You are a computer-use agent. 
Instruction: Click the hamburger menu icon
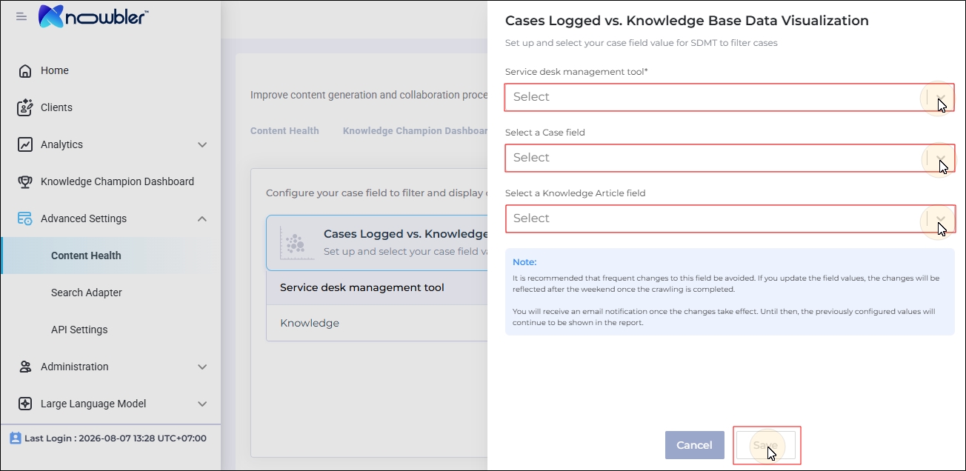click(x=21, y=16)
